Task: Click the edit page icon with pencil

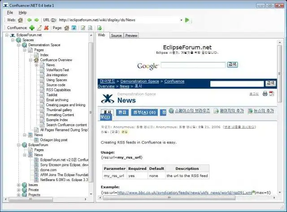Action: pos(83,28)
